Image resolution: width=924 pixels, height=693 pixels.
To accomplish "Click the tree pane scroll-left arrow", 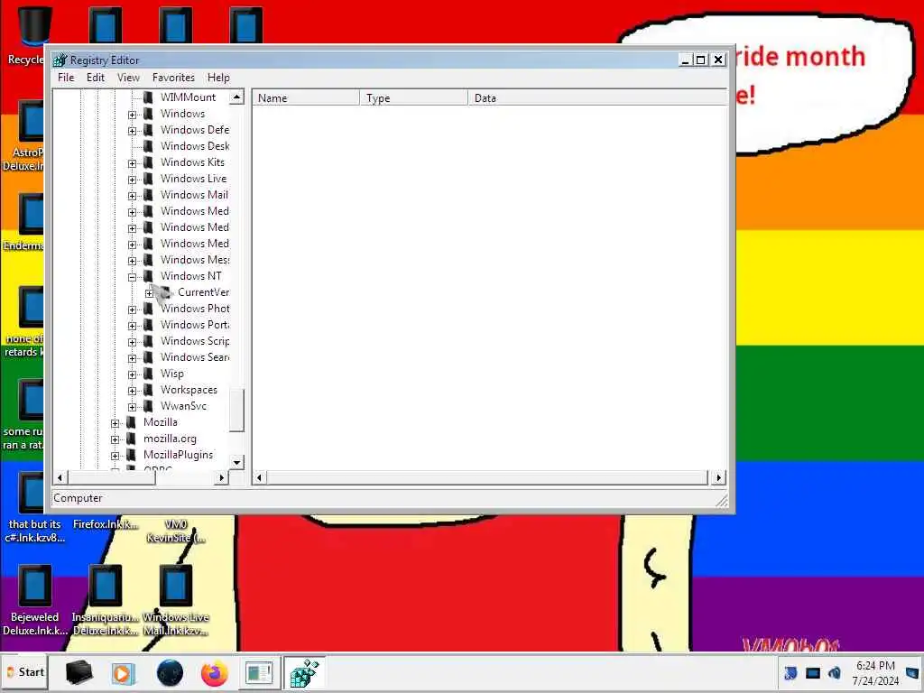I will [x=60, y=478].
